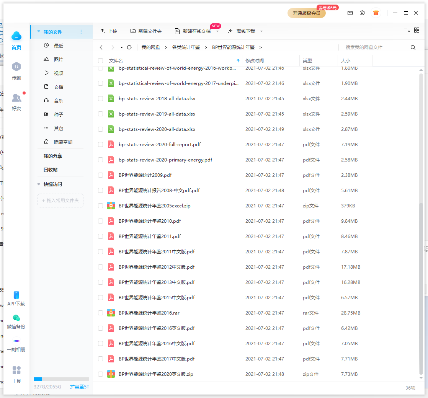Click the sort order icon
This screenshot has height=398, width=428.
coord(407,30)
